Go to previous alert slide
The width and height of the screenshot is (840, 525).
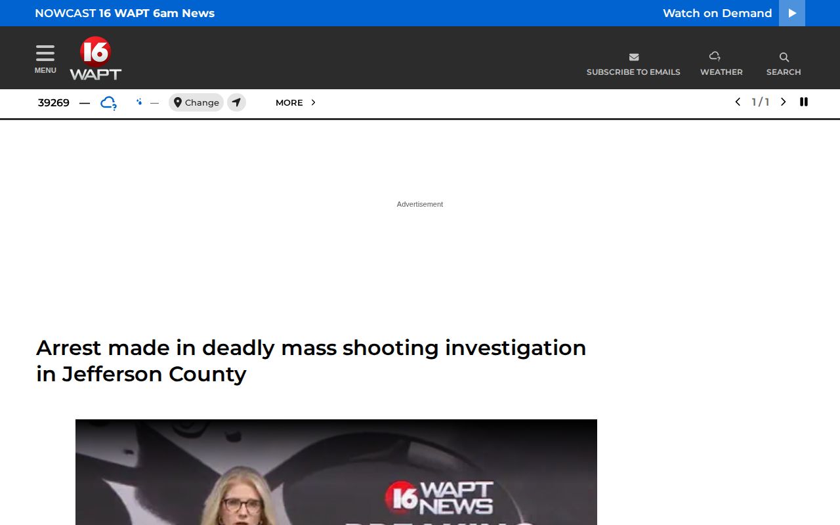(x=738, y=102)
